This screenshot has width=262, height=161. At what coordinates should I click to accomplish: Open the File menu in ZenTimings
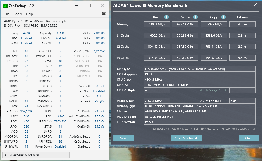(x=7, y=14)
